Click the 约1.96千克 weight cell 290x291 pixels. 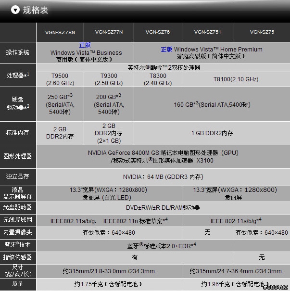(236, 284)
